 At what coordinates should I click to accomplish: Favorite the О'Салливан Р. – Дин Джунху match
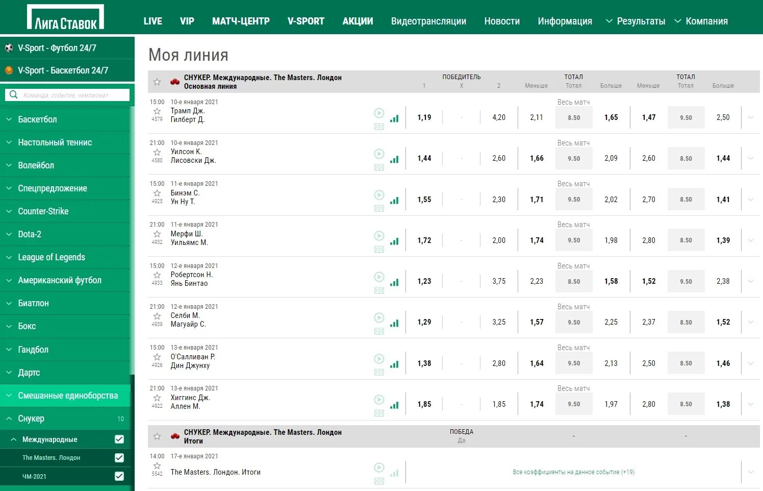(157, 357)
